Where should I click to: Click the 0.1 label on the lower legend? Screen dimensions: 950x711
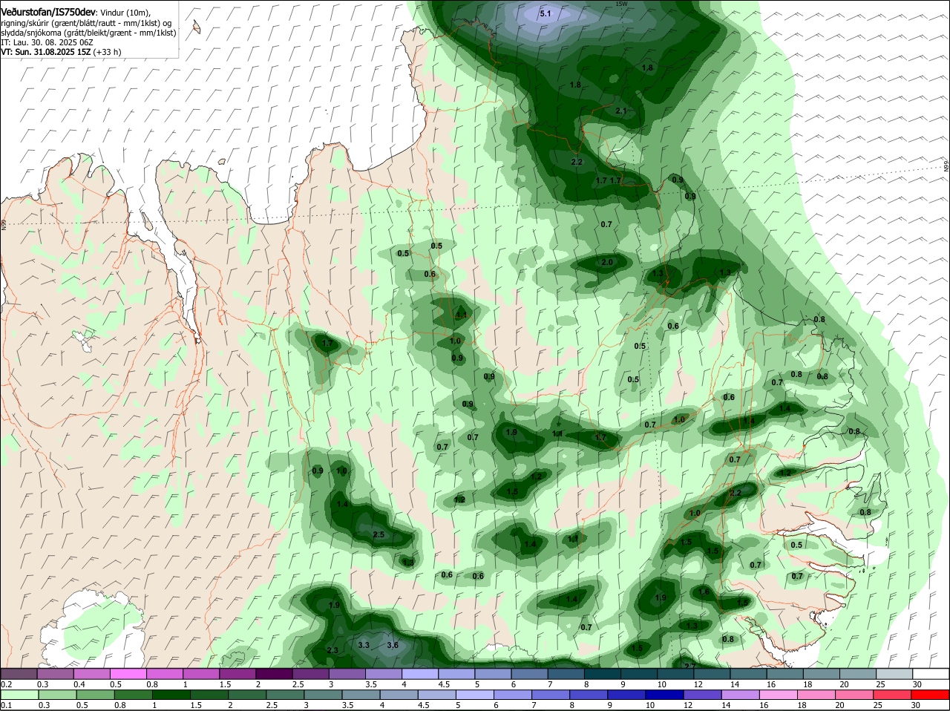coord(6,706)
